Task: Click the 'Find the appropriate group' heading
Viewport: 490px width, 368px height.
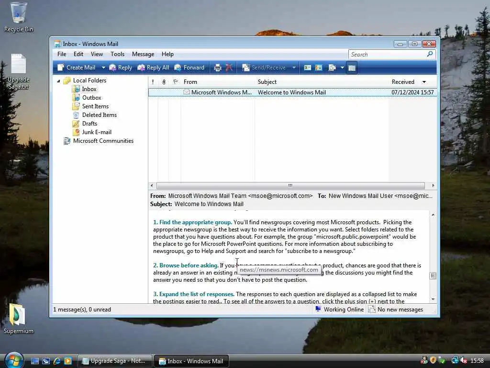Action: 192,222
